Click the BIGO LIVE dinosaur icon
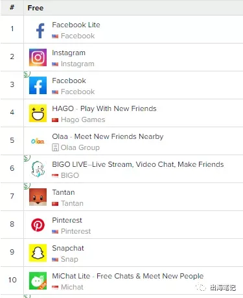Image resolution: width=243 pixels, height=298 pixels. (x=38, y=169)
